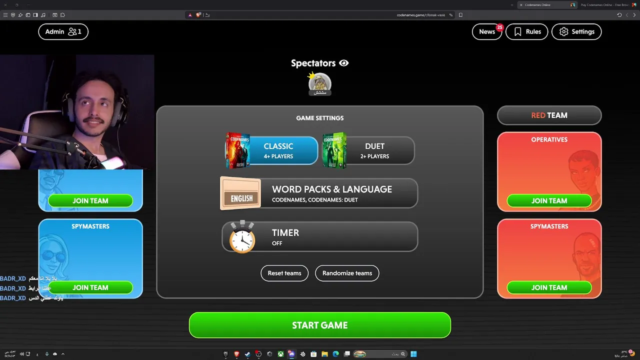Click the Brave VPN shield icon in toolbar
Image resolution: width=640 pixels, height=360 pixels.
(x=13, y=15)
